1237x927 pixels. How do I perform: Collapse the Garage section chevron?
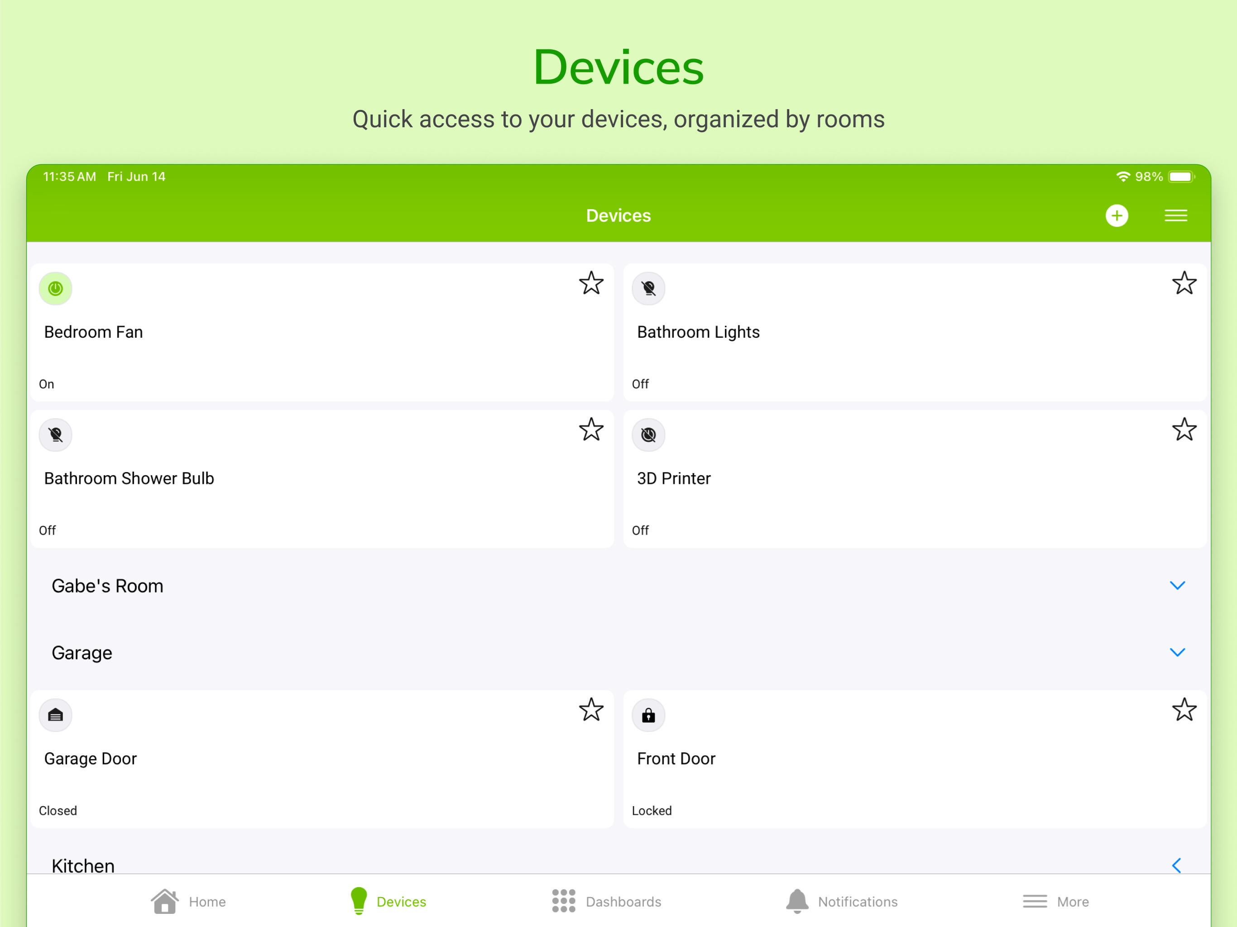coord(1177,653)
